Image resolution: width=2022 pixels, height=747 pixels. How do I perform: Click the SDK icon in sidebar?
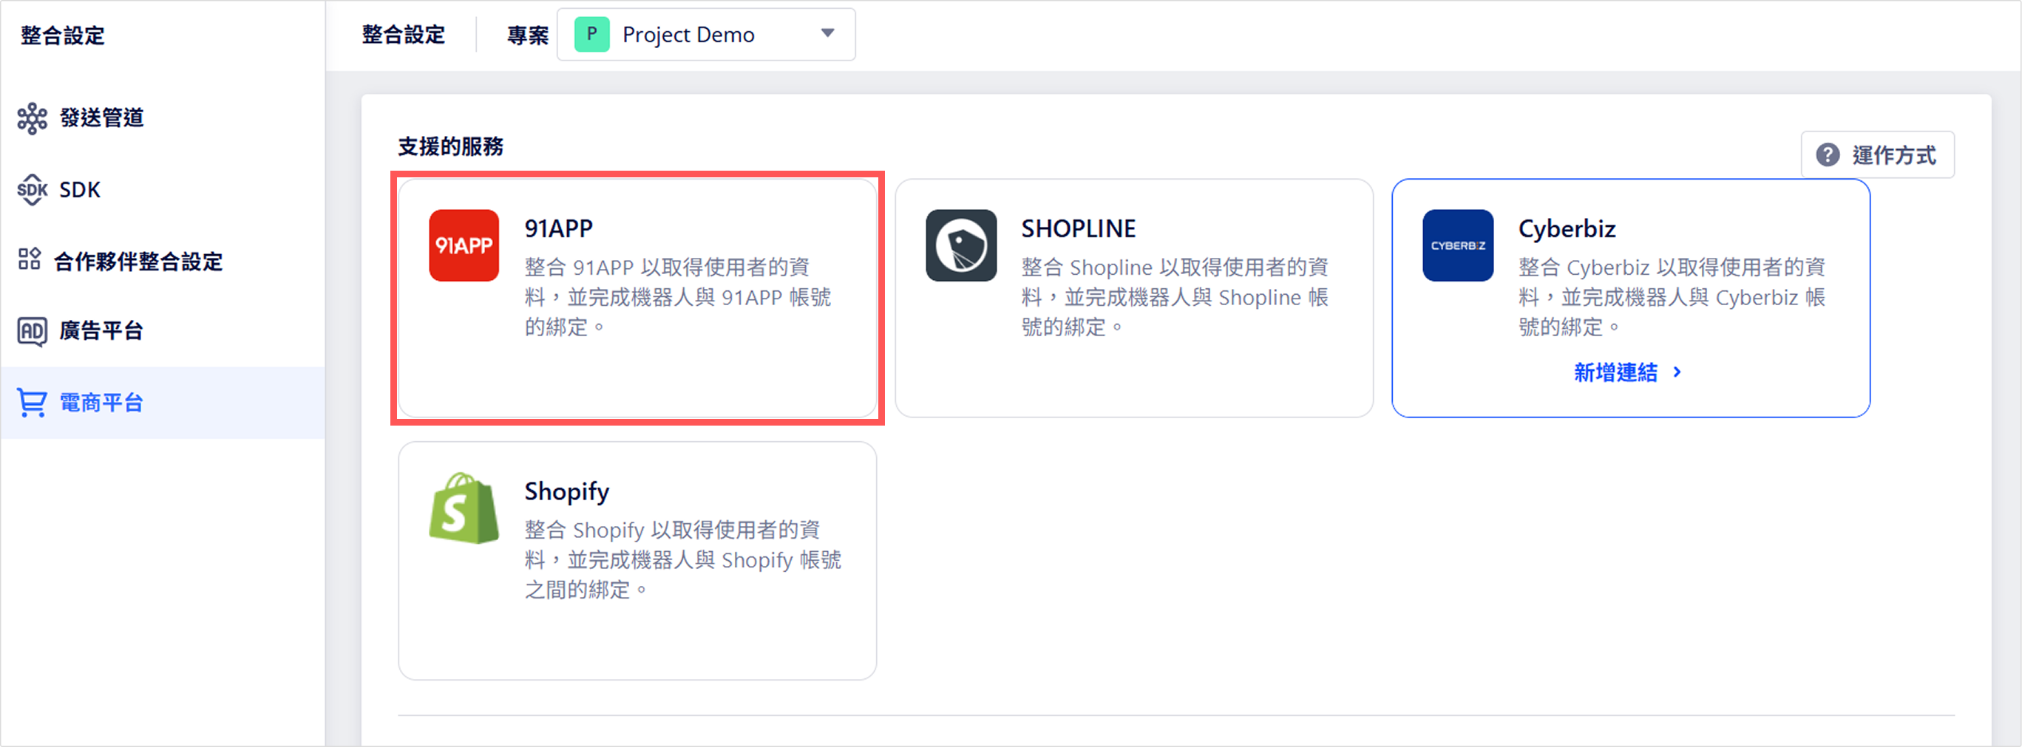click(33, 190)
